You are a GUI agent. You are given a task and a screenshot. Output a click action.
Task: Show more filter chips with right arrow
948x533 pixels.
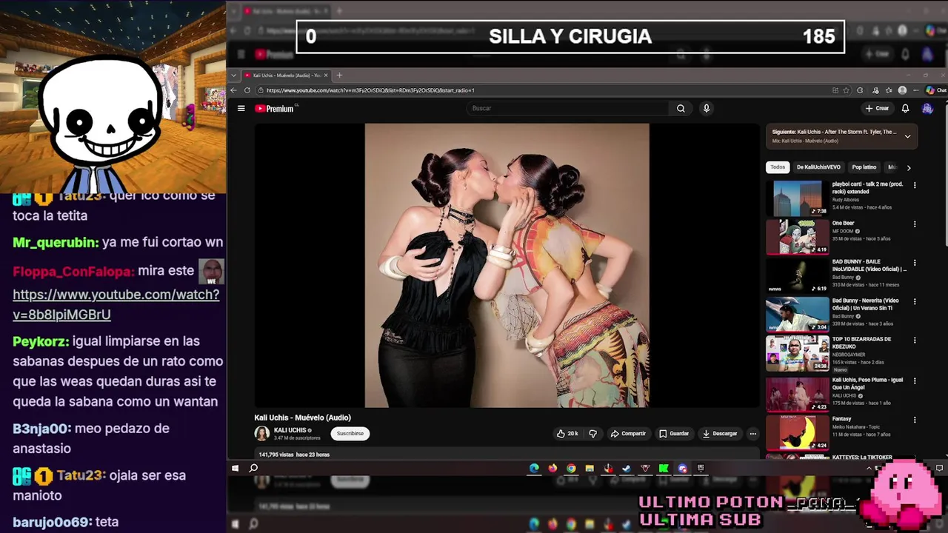[909, 167]
